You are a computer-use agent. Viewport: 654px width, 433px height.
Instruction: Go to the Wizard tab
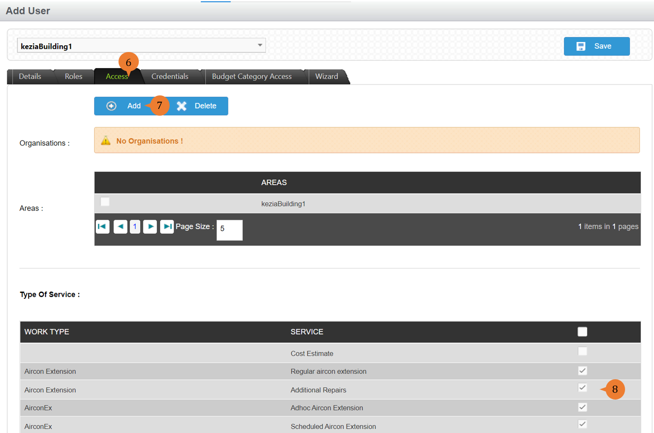327,76
